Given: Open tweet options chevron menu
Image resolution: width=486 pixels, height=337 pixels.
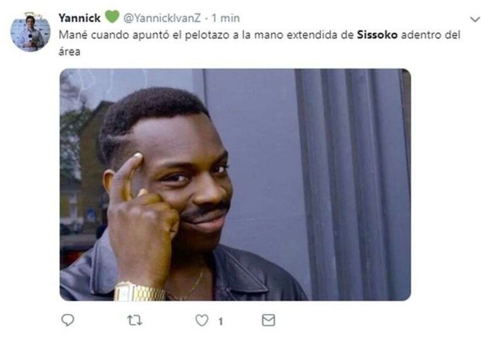Looking at the screenshot, I should [475, 19].
